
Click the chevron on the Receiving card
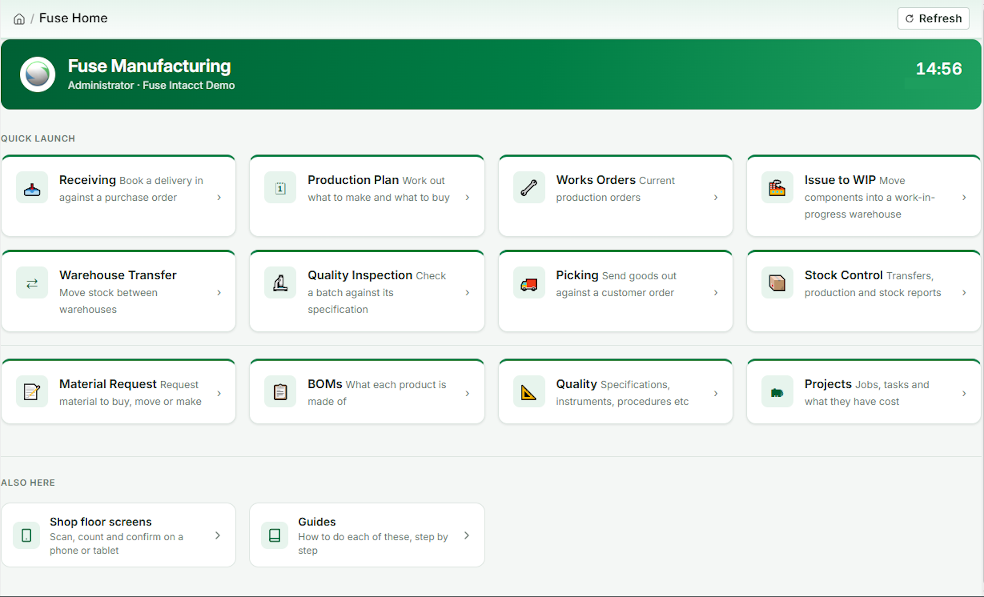[219, 197]
